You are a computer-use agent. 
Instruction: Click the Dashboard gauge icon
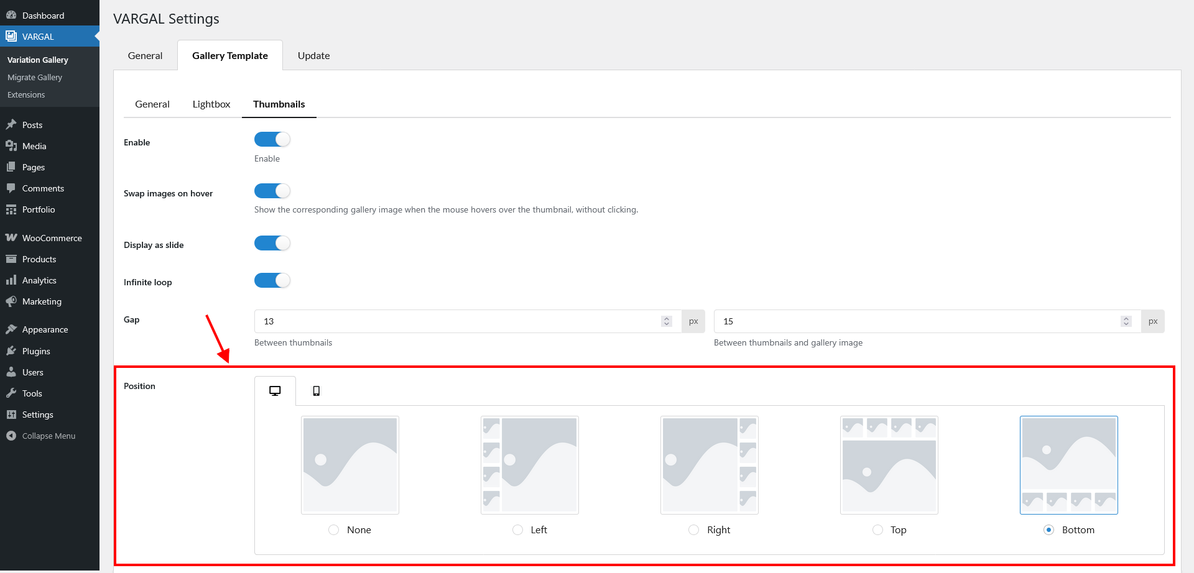point(11,15)
